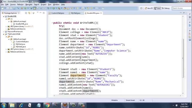Toggle Link with Editor in Package Explorer
This screenshot has height=108, width=192.
pyautogui.click(x=29, y=13)
